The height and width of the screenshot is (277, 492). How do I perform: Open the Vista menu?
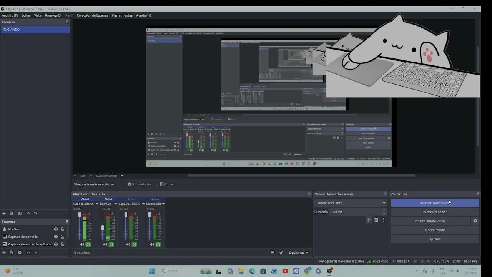(38, 15)
